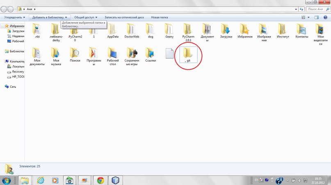The image size is (331, 185).
Task: Click the taskbar clock showing 18:35
Action: tap(318, 181)
